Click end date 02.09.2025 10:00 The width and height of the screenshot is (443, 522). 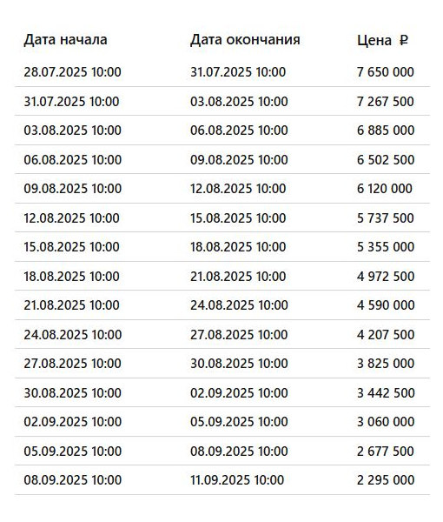tap(239, 393)
